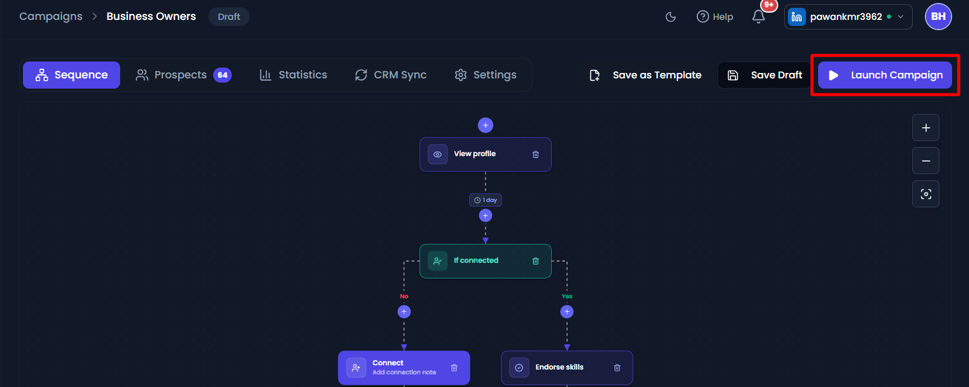Viewport: 969px width, 387px height.
Task: Launch the campaign
Action: [885, 75]
